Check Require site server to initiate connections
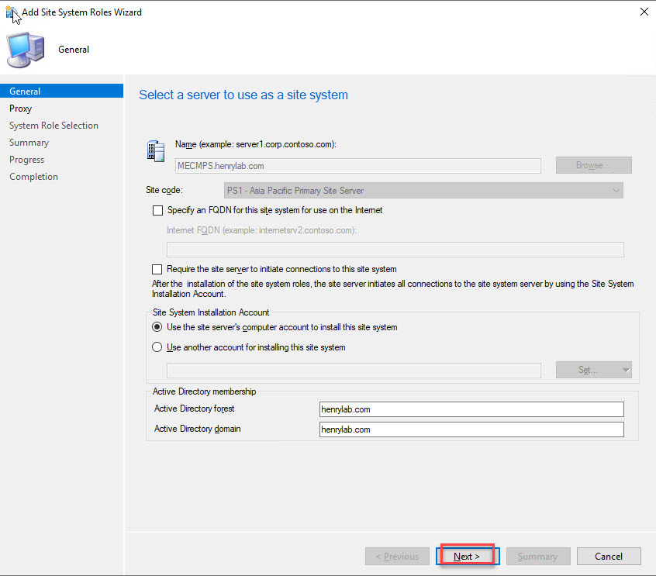The image size is (656, 576). tap(158, 269)
